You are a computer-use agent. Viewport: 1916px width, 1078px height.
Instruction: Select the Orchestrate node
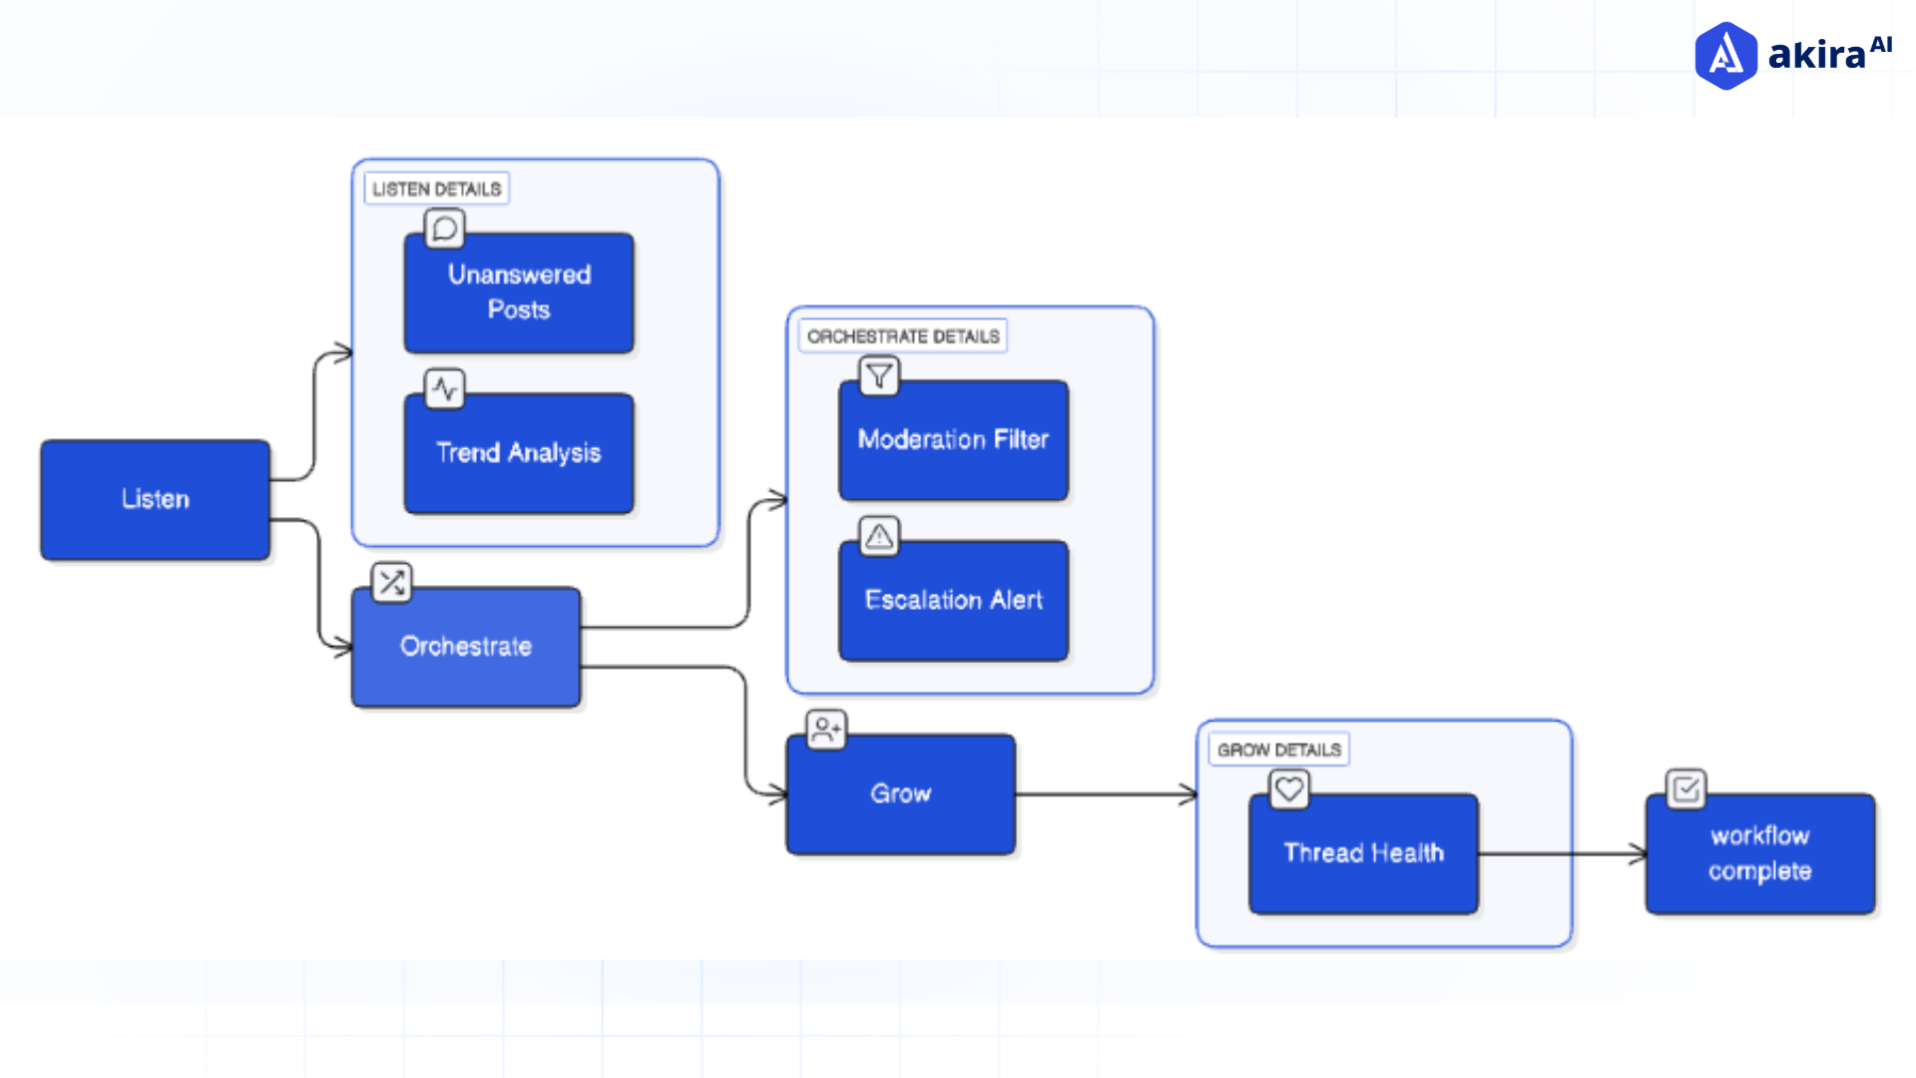click(465, 647)
